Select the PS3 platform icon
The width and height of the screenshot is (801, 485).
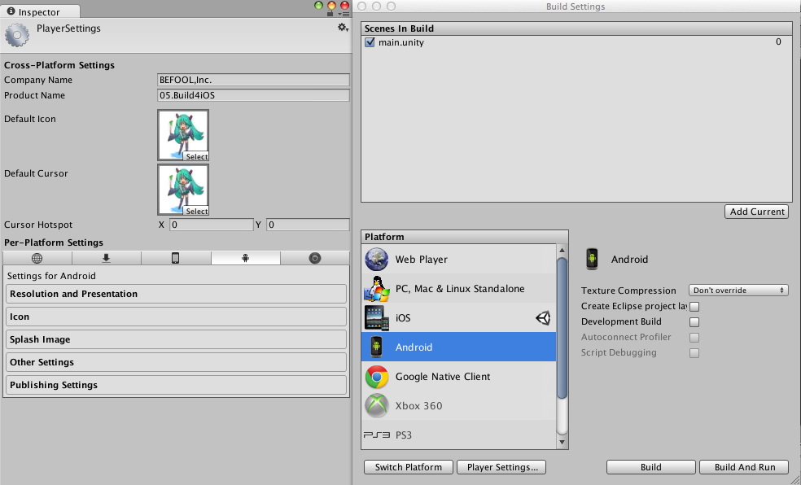point(377,435)
